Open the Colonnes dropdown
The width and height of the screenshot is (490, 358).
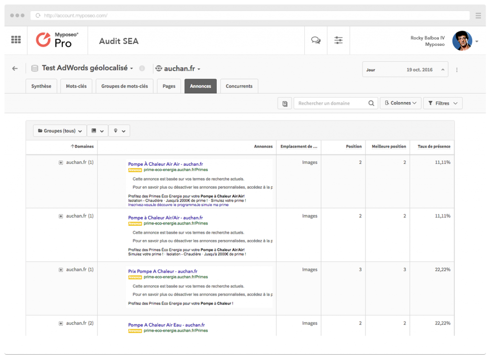401,103
